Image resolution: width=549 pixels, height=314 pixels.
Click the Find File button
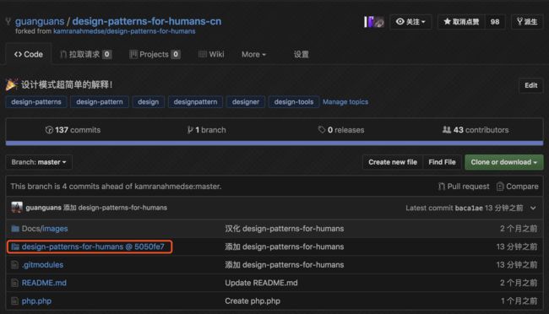(x=442, y=162)
